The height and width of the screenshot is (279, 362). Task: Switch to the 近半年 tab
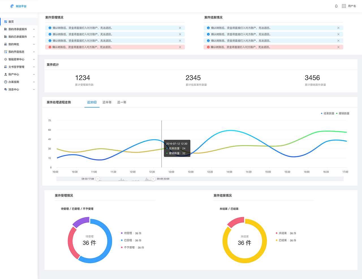pyautogui.click(x=107, y=102)
